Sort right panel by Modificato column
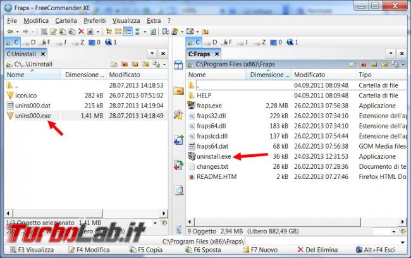Image resolution: width=411 pixels, height=258 pixels. tap(324, 75)
